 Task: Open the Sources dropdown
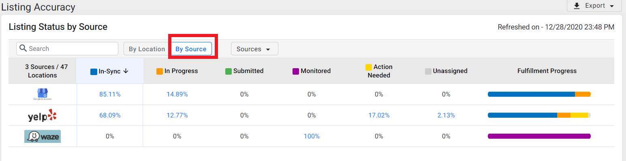[254, 49]
